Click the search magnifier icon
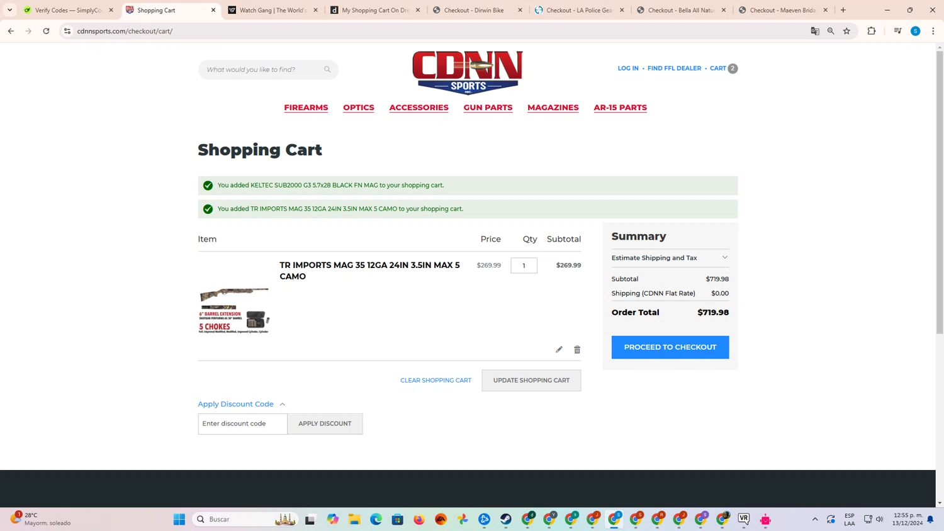 327,69
